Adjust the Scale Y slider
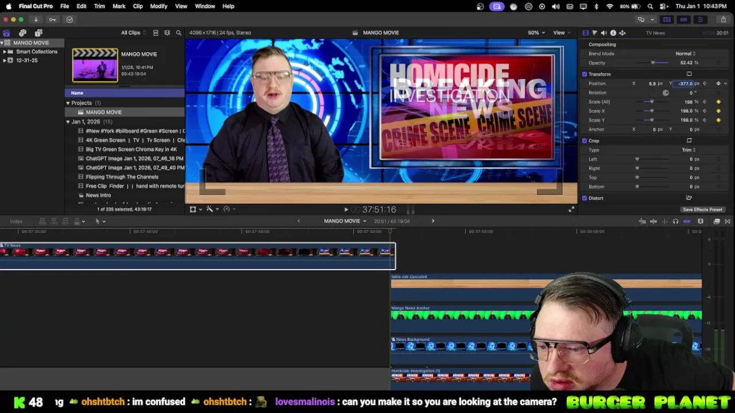The height and width of the screenshot is (413, 735). [653, 120]
